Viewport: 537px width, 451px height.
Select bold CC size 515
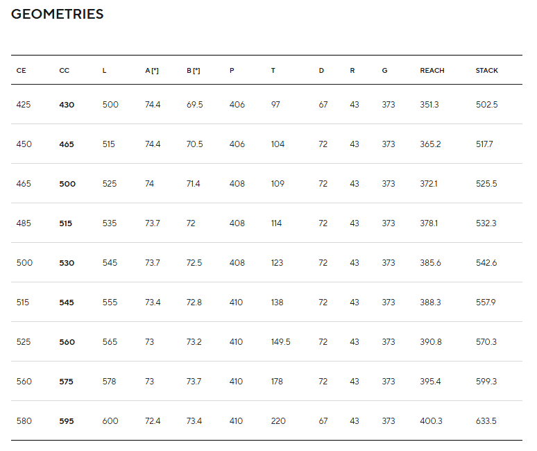pos(66,223)
